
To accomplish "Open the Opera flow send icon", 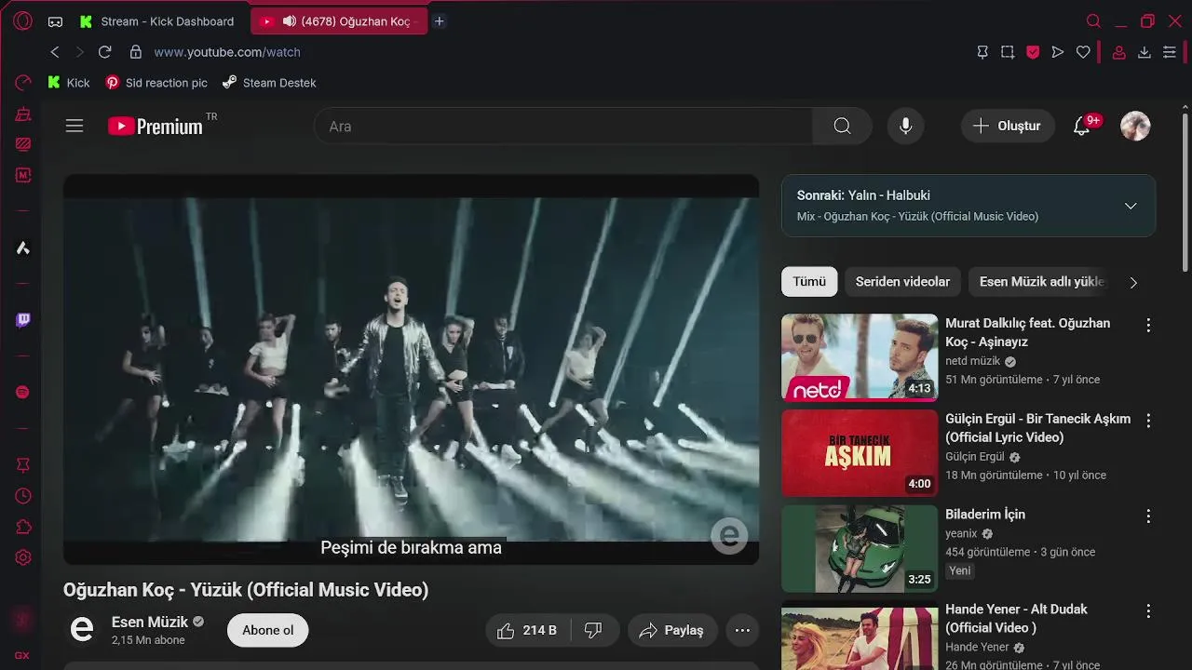I will coord(1058,53).
